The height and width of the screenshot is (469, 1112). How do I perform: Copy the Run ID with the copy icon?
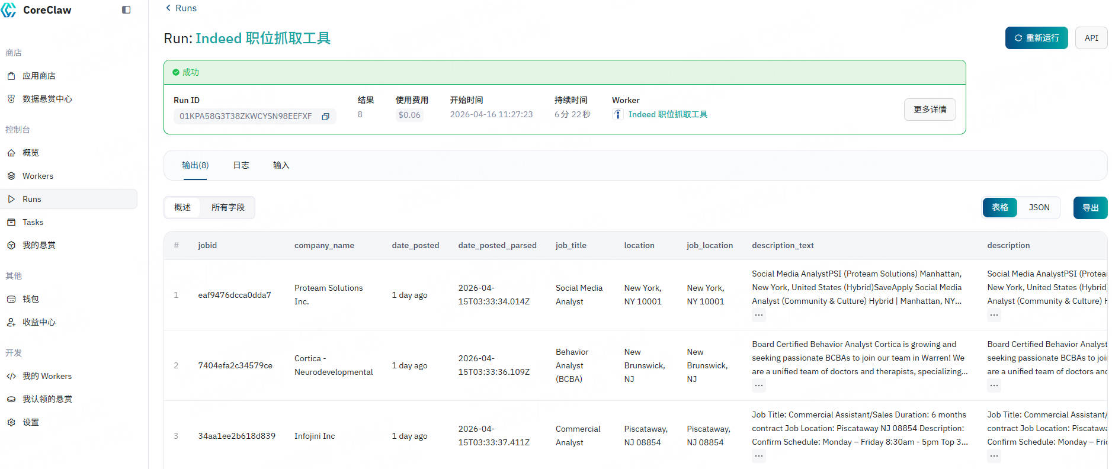[325, 117]
